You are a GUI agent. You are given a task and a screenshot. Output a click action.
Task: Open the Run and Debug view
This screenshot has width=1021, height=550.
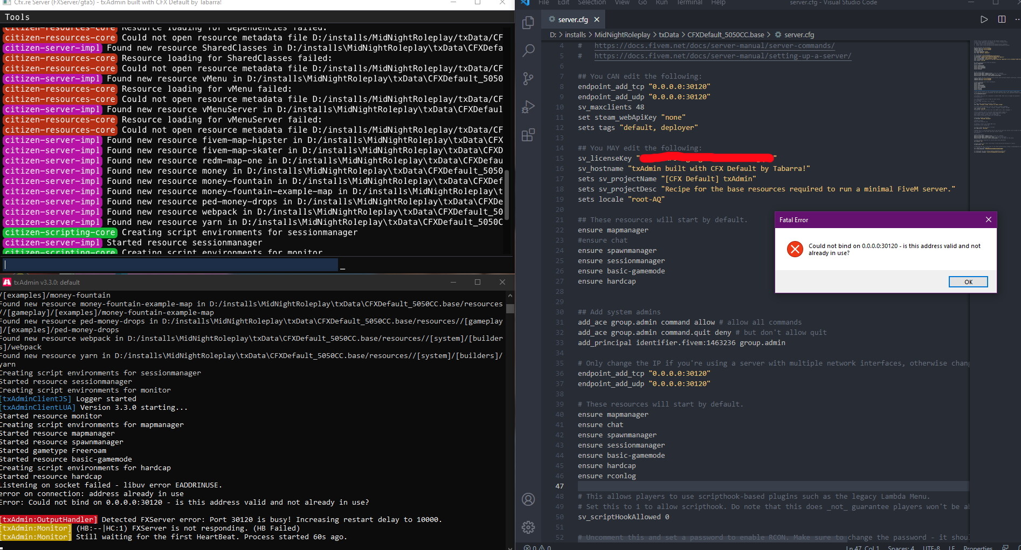528,107
